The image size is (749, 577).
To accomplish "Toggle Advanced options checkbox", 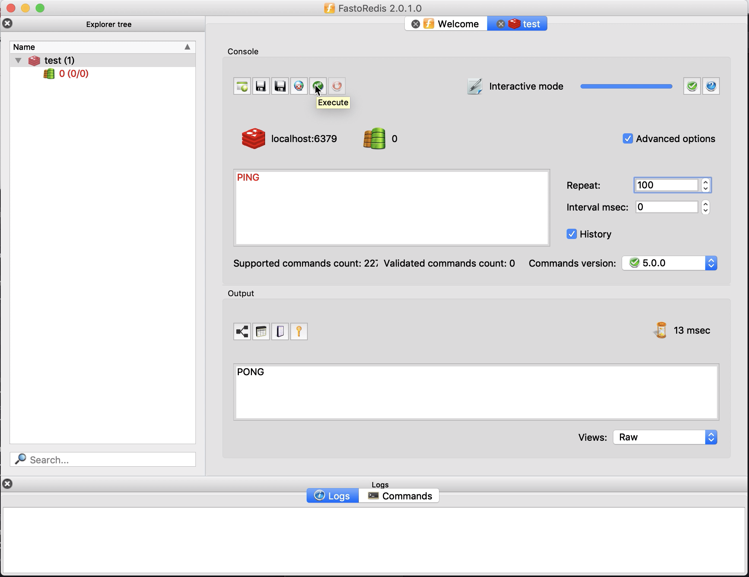I will [628, 139].
